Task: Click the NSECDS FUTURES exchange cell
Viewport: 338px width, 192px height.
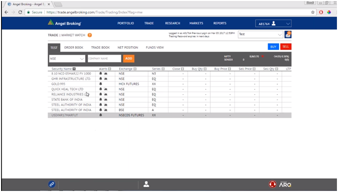Action: pyautogui.click(x=131, y=115)
